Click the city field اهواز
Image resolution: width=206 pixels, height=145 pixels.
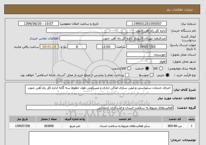[147, 61]
